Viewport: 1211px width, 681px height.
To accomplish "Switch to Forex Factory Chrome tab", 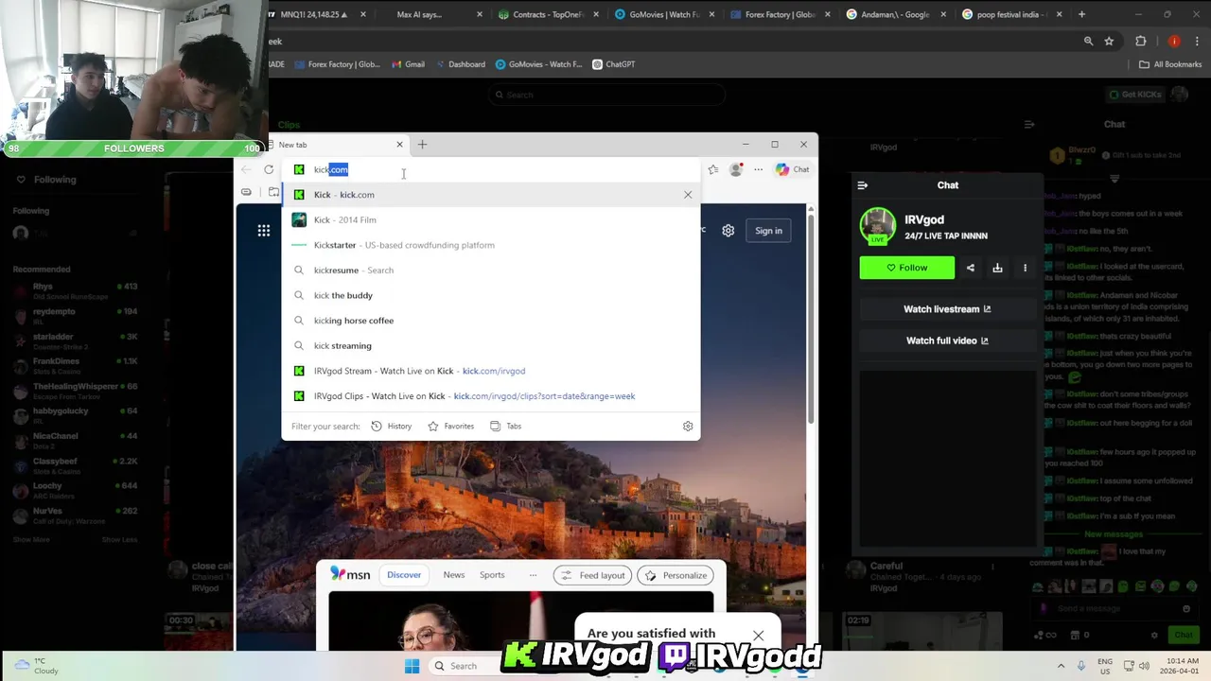I will (774, 14).
